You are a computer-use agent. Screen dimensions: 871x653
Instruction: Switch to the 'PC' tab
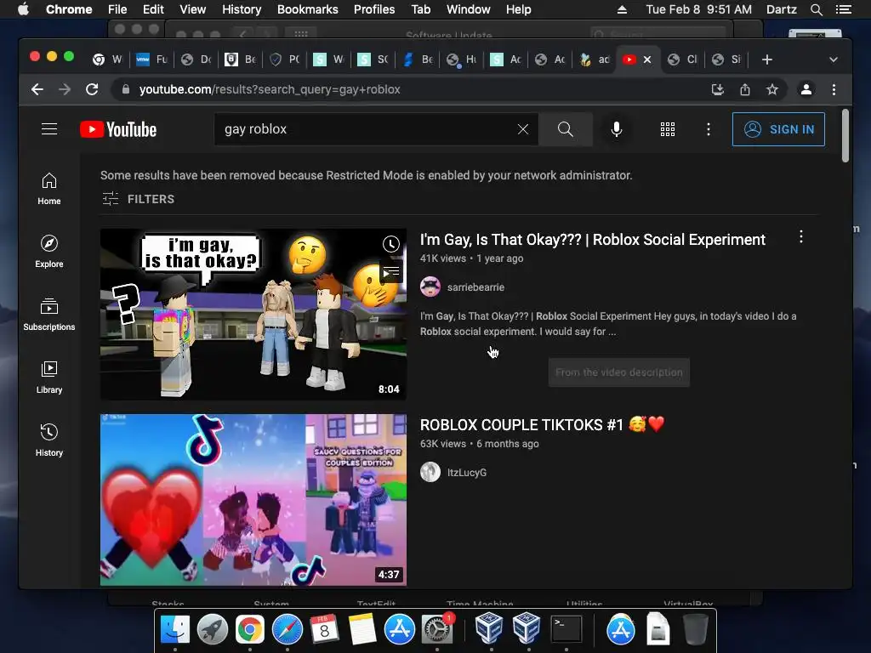pyautogui.click(x=284, y=60)
